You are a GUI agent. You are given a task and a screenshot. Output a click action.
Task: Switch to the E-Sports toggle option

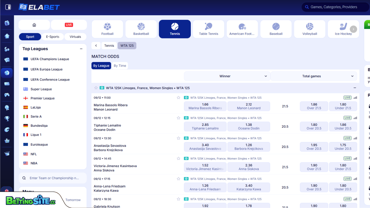(x=53, y=36)
